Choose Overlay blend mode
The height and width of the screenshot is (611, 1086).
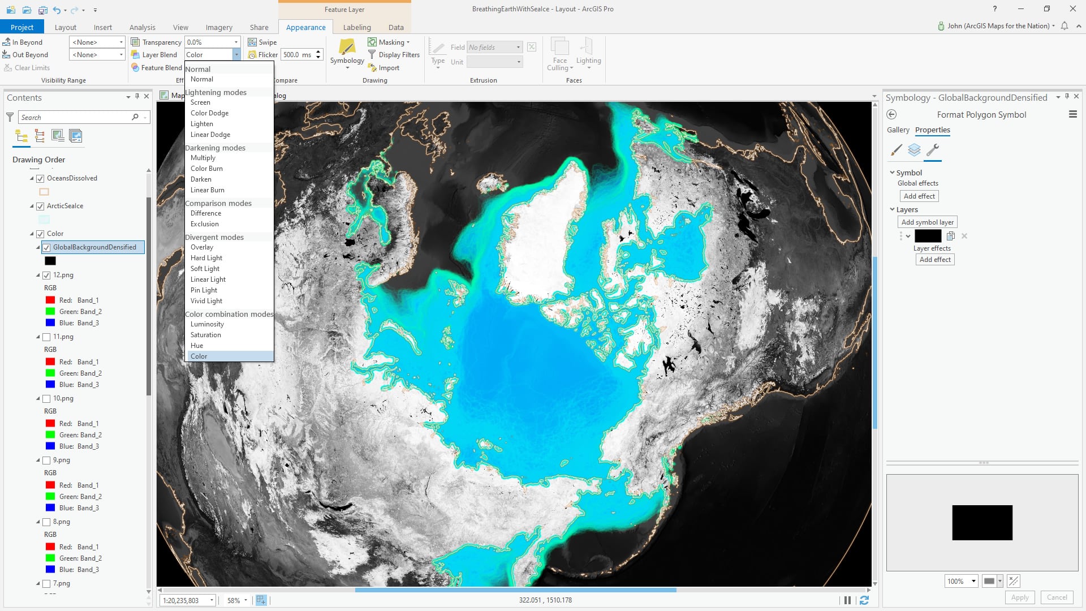[202, 247]
